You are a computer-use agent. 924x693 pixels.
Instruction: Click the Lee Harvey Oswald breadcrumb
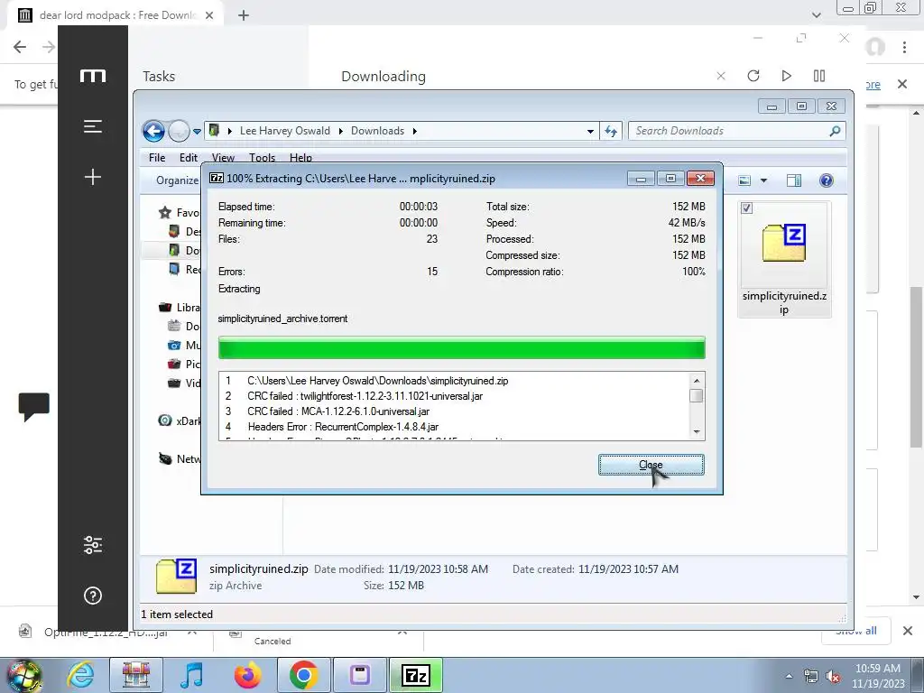click(284, 131)
